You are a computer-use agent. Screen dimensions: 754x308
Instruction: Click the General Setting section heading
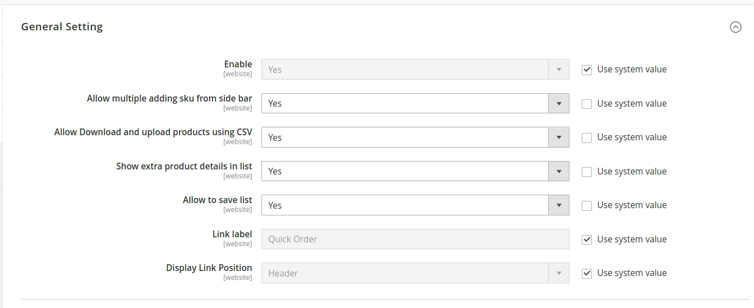pos(62,27)
